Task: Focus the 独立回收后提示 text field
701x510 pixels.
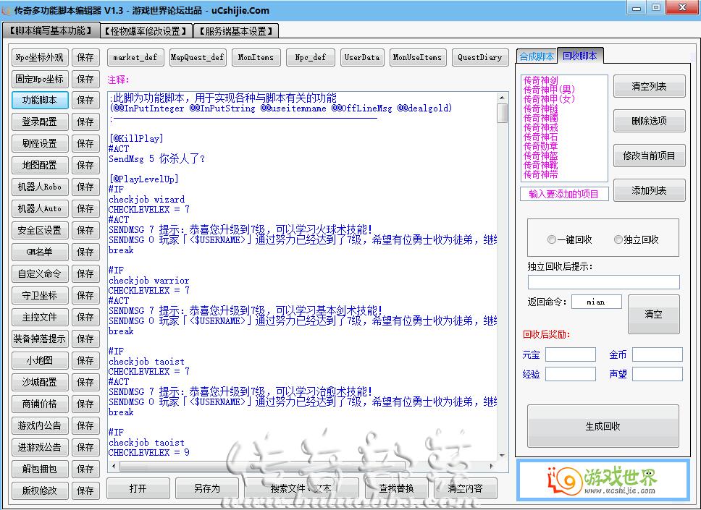Action: pyautogui.click(x=603, y=282)
